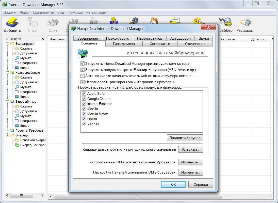The height and width of the screenshot is (203, 278).
Task: Select Сжатые under Завершённые
Action: 26,106
